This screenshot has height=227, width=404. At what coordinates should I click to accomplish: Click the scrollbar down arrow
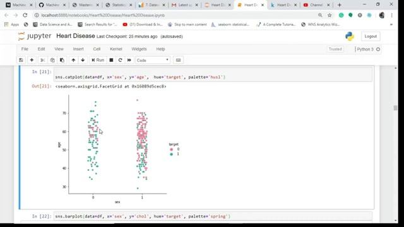[396, 221]
